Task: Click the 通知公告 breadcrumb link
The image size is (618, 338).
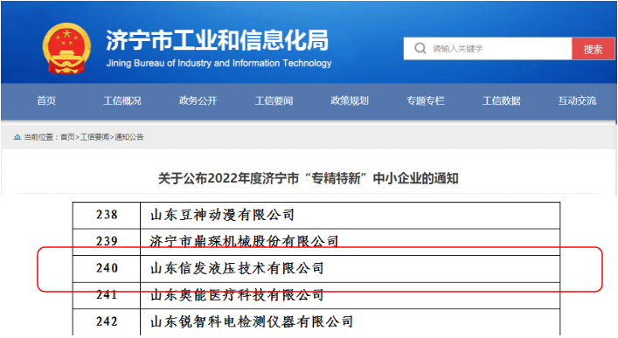Action: [x=128, y=137]
